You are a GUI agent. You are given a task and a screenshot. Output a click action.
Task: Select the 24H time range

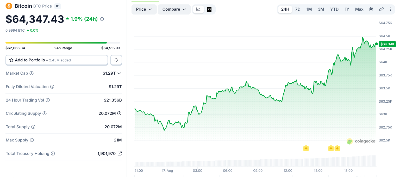click(285, 9)
